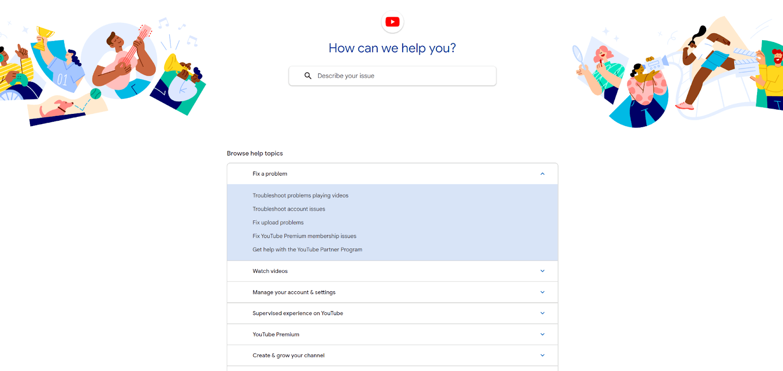The height and width of the screenshot is (371, 783).
Task: Open Fix YouTube Premium membership issues
Action: [304, 236]
